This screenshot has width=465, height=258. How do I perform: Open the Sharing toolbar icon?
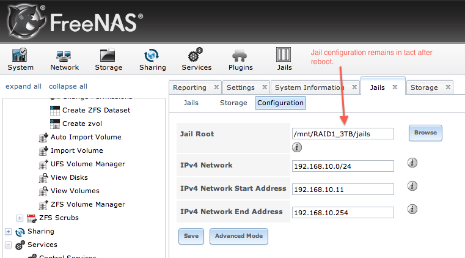tap(152, 55)
